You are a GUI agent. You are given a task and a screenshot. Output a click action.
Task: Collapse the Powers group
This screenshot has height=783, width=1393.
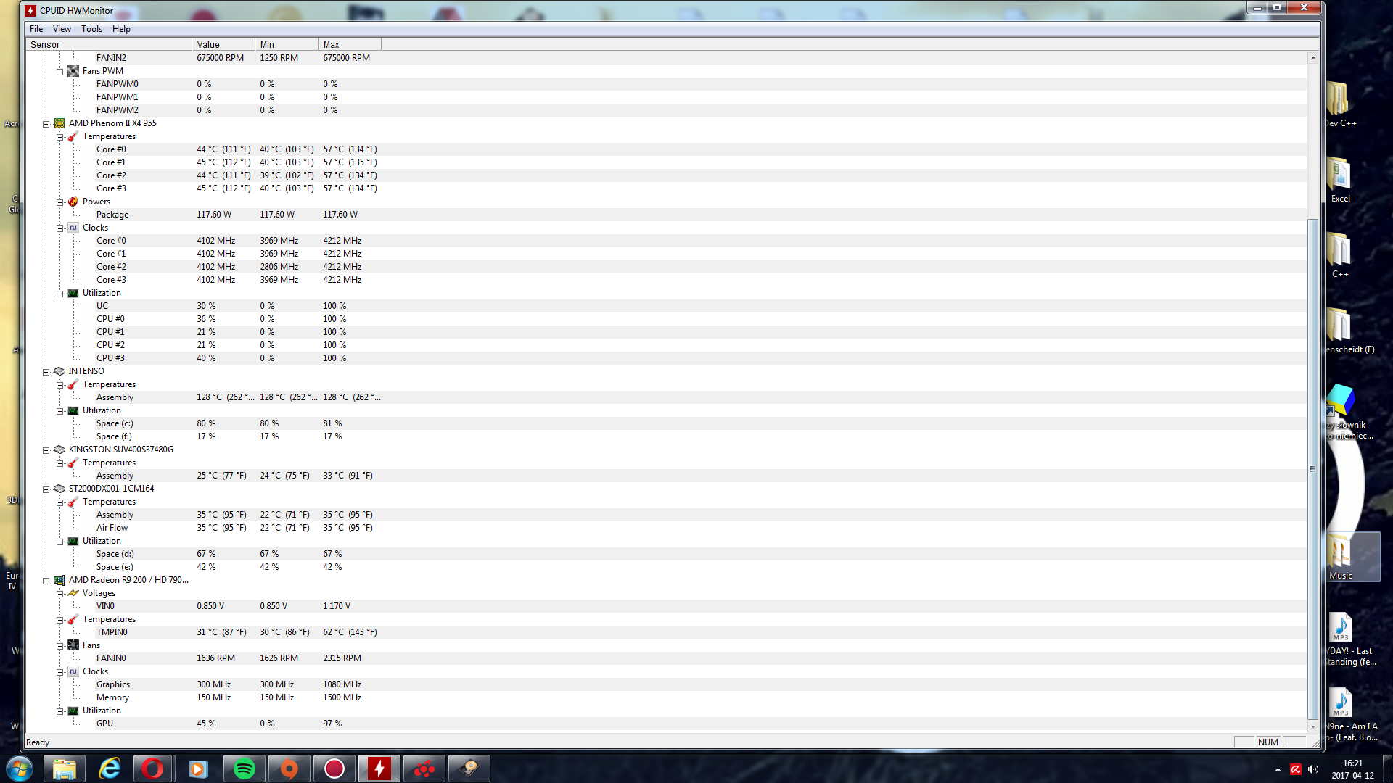[x=59, y=202]
